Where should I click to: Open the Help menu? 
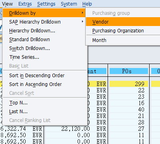[x=87, y=4]
